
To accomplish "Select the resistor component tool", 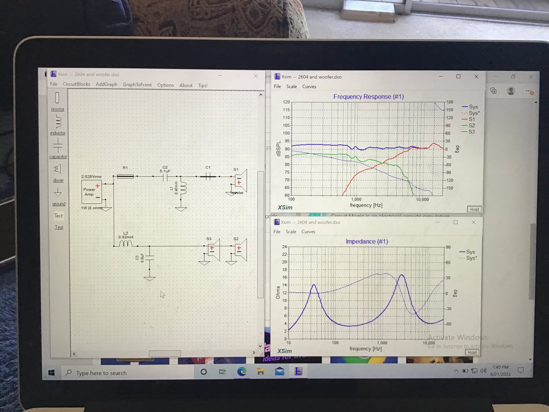I will click(57, 101).
